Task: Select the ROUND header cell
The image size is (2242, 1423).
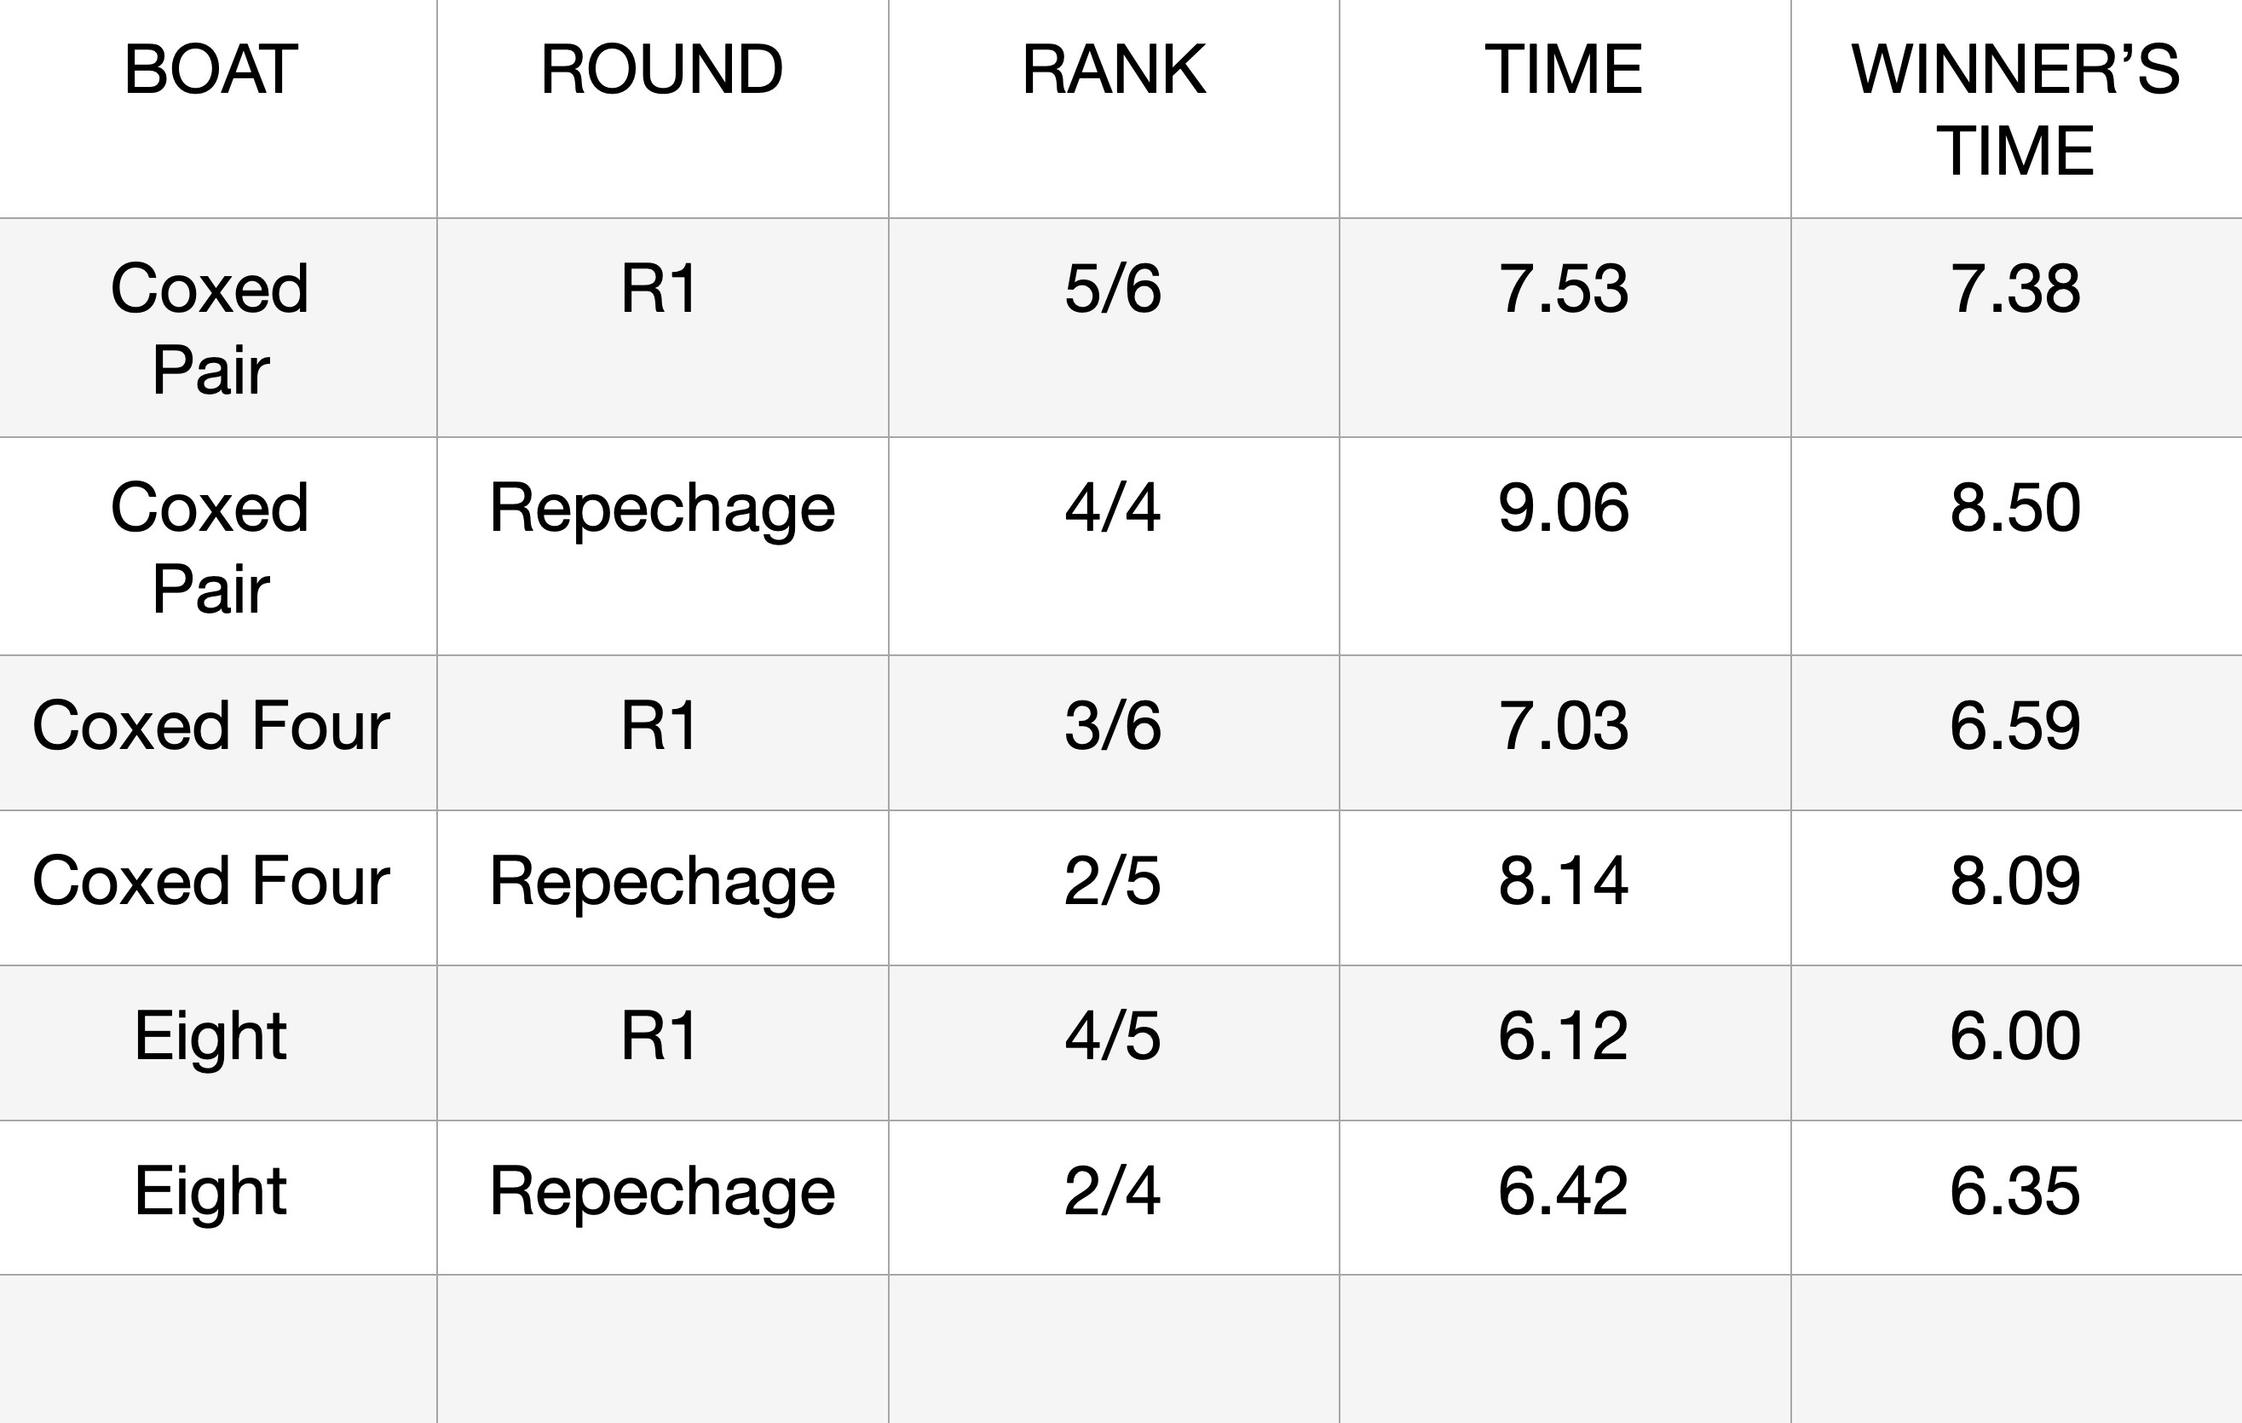Action: [x=662, y=70]
